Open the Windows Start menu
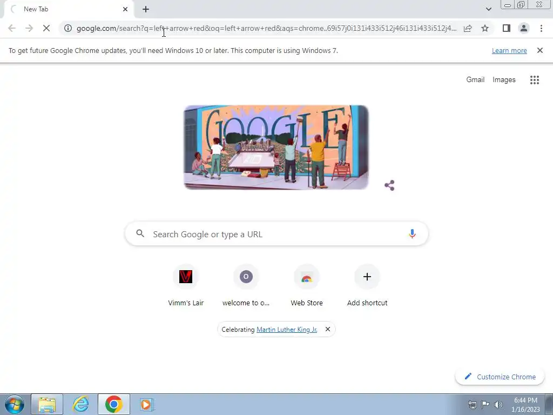553x415 pixels. [x=15, y=404]
